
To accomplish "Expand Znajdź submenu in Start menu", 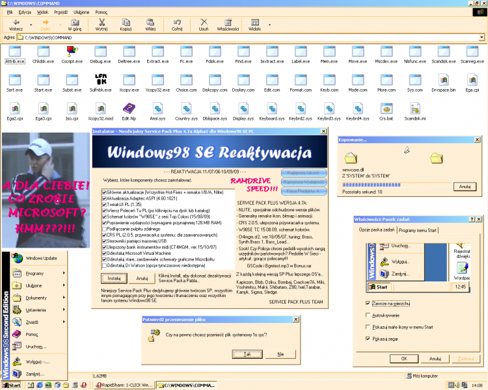I will pyautogui.click(x=38, y=322).
